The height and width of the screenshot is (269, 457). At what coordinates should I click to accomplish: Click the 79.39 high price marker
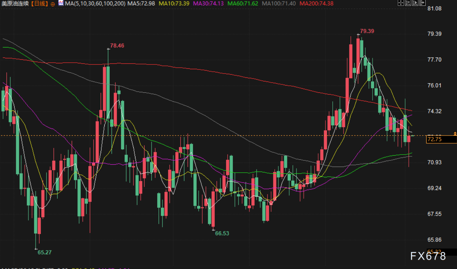367,31
